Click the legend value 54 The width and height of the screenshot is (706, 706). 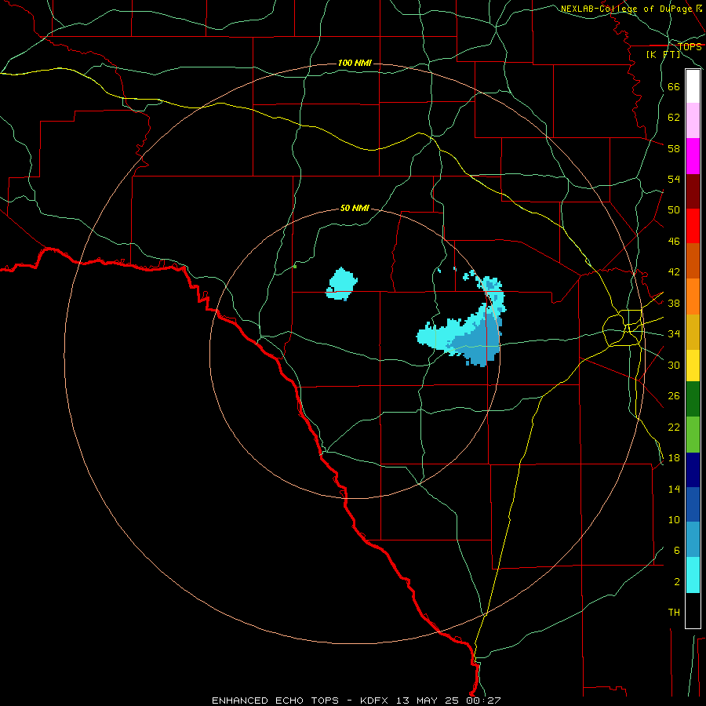[x=674, y=179]
